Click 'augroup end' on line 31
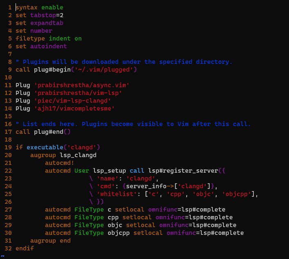 point(50,241)
